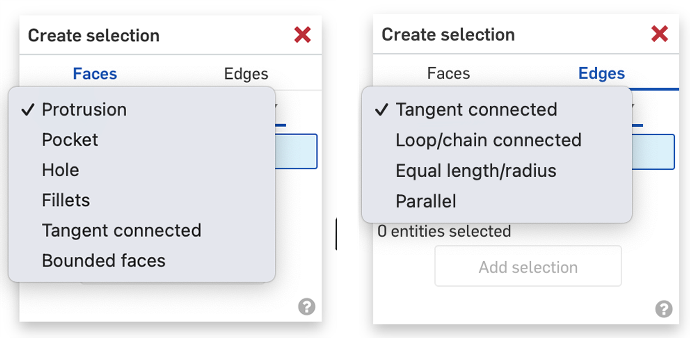
Task: Choose Tangent connected in the edges dropdown
Action: pyautogui.click(x=477, y=110)
